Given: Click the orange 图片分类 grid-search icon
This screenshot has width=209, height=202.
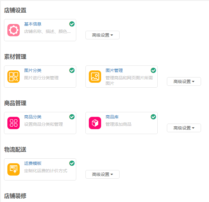Looking at the screenshot, I should pyautogui.click(x=14, y=77).
